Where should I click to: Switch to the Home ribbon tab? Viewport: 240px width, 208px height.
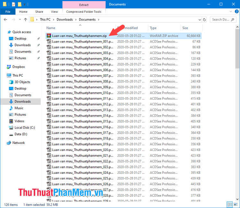[x=23, y=12]
